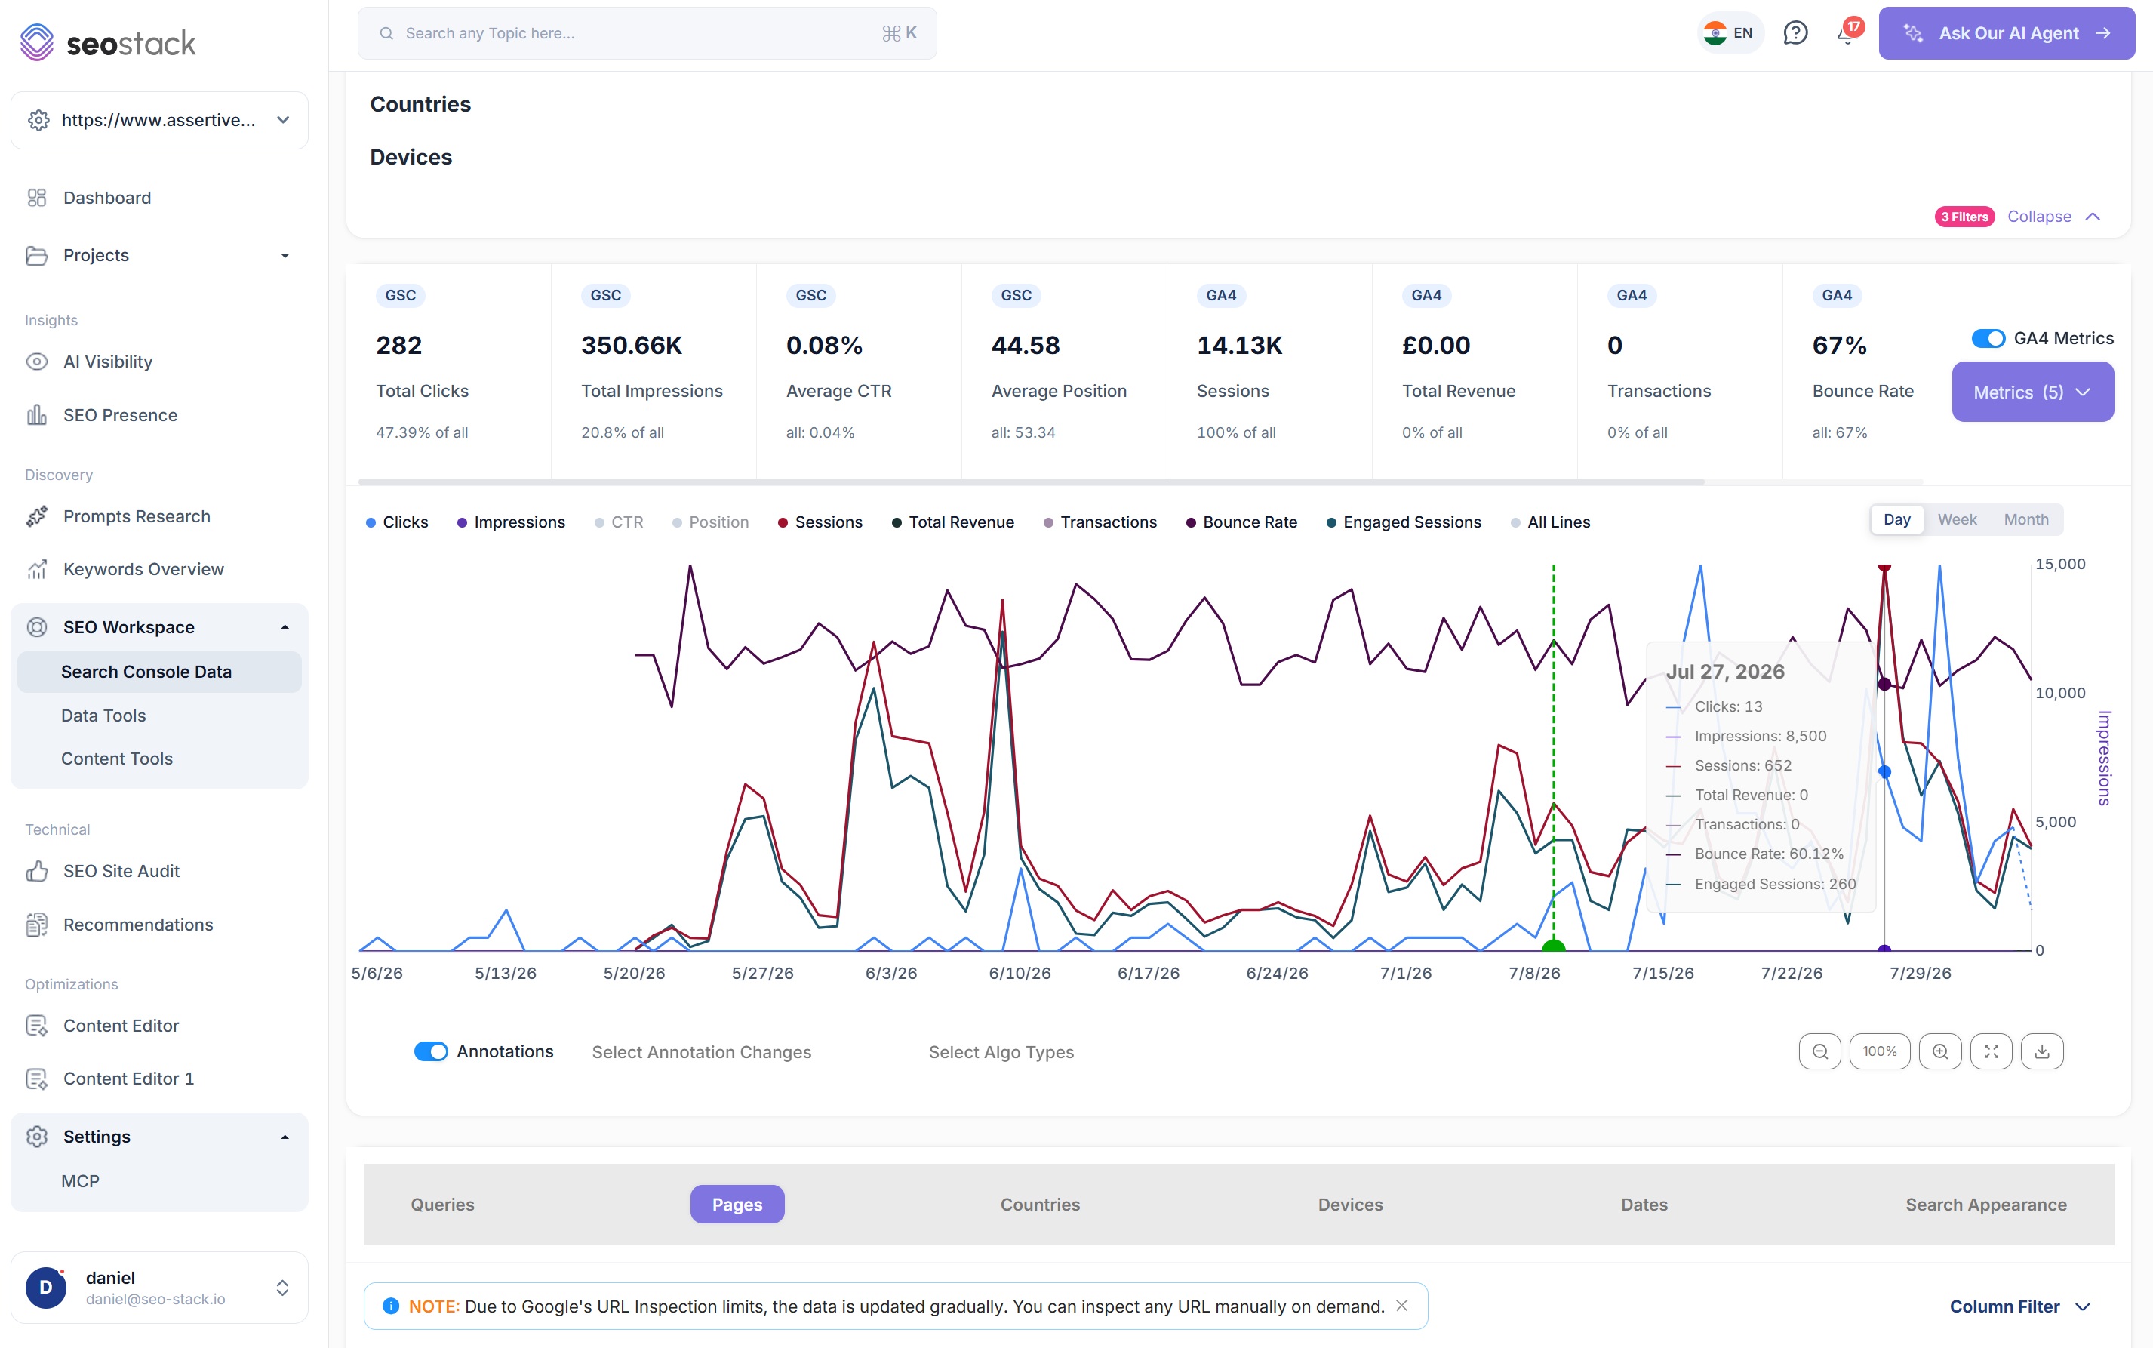The height and width of the screenshot is (1348, 2153).
Task: Open the Metrics (5) dropdown
Action: [2033, 392]
